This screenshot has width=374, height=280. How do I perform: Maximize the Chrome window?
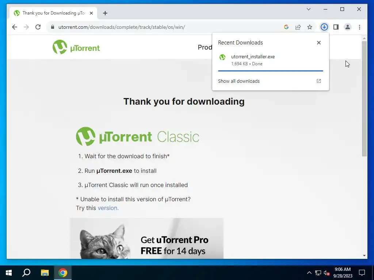tap(342, 9)
